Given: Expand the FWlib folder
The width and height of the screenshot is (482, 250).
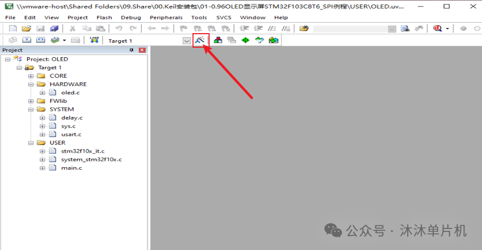Looking at the screenshot, I should (x=31, y=101).
